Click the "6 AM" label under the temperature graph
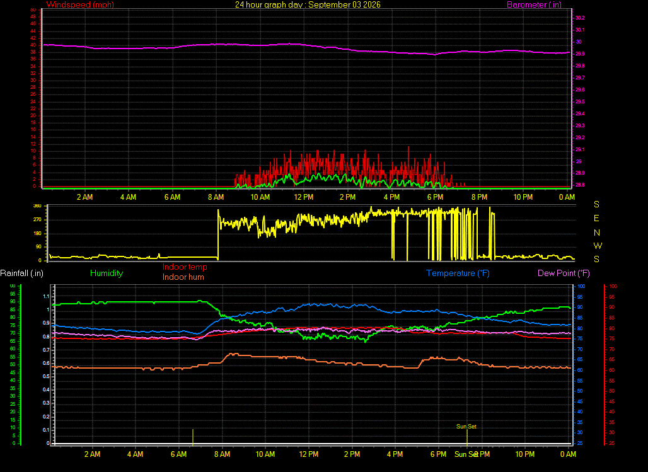648x472 pixels. point(178,454)
